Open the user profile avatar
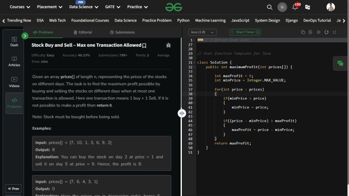 [331, 7]
